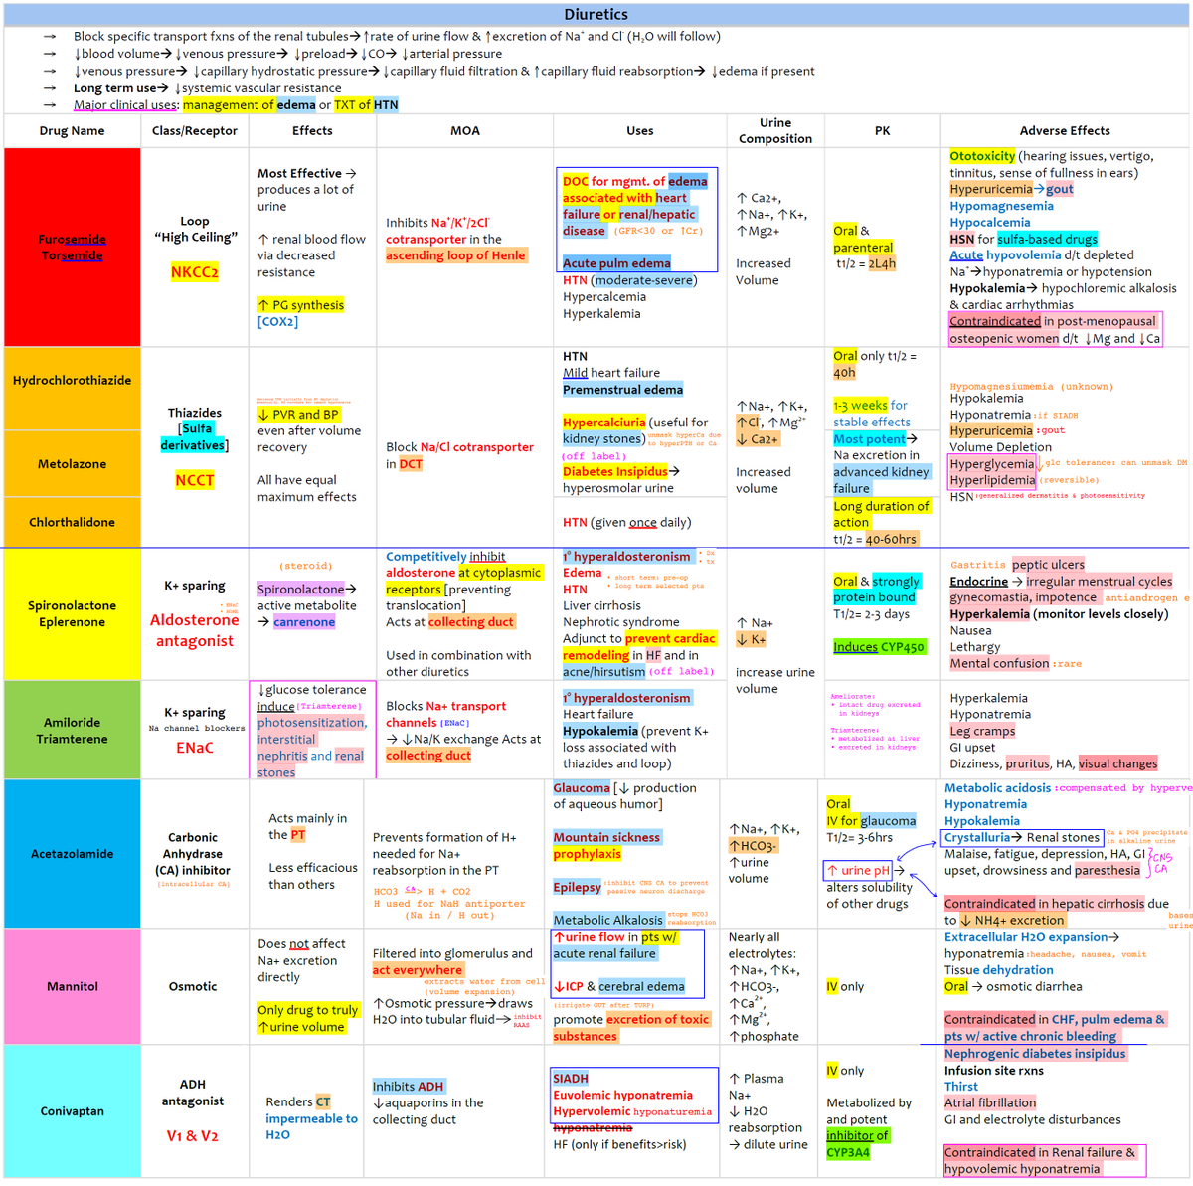Click the 'Liver cirrhosis' use
1193x1186 pixels.
pyautogui.click(x=604, y=605)
